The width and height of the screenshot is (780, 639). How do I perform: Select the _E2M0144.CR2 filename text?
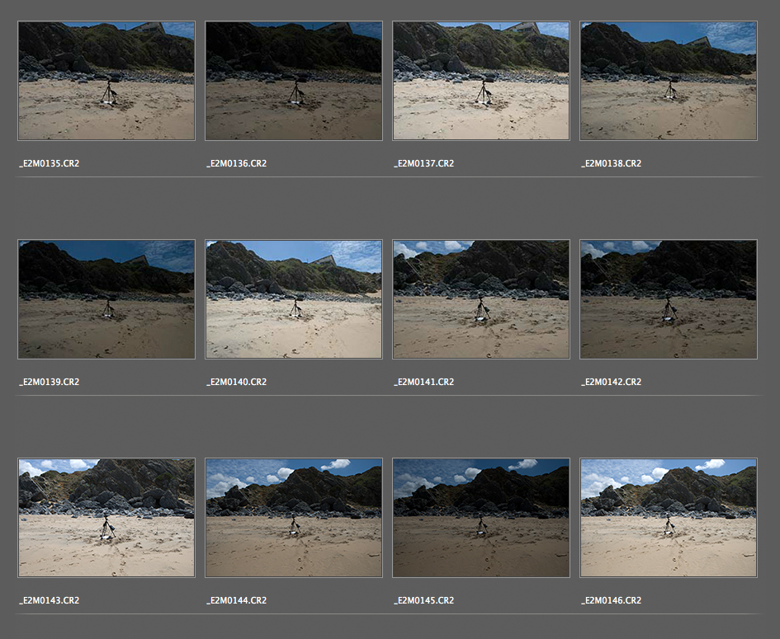coord(237,600)
